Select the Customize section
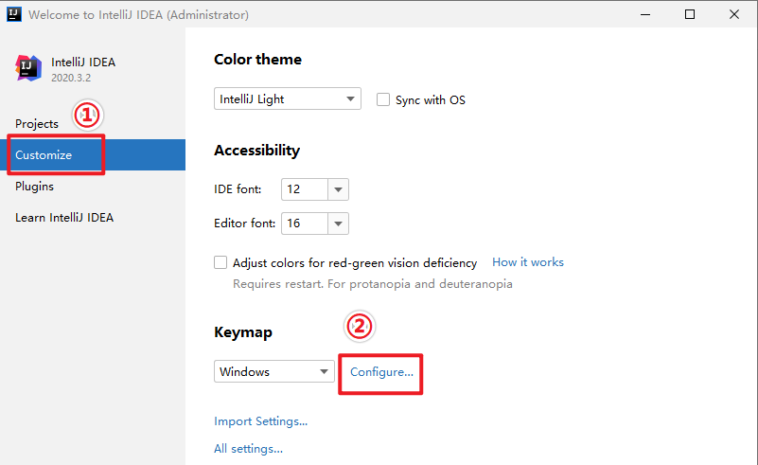The height and width of the screenshot is (465, 758). (93, 154)
